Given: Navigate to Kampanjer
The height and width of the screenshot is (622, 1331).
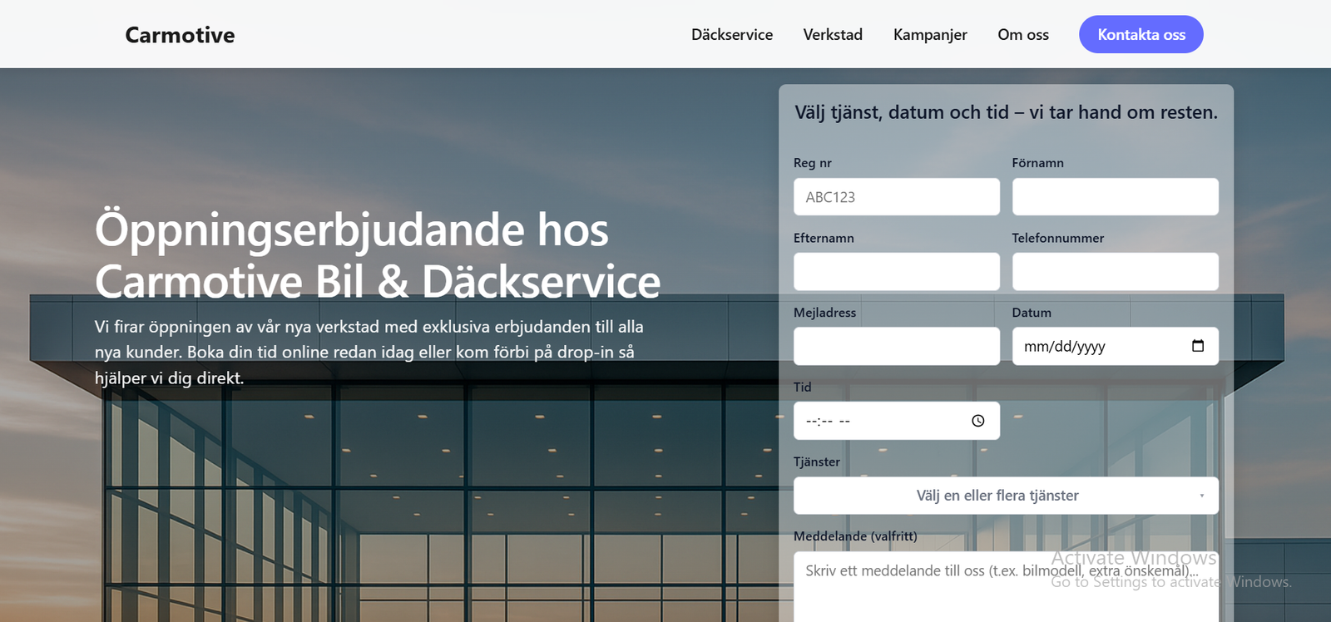Looking at the screenshot, I should pyautogui.click(x=929, y=35).
